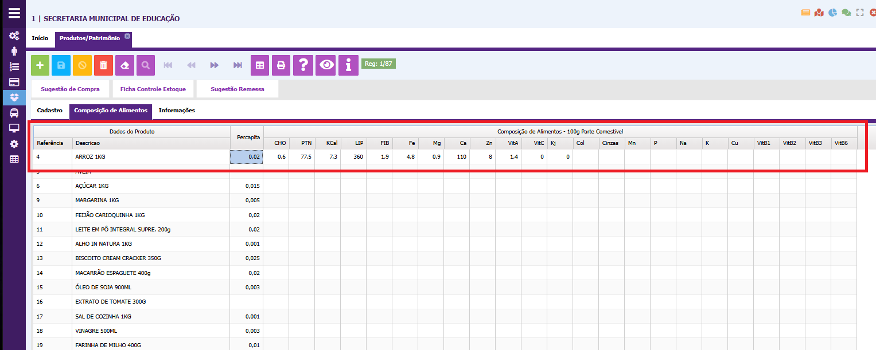Jump to last record arrow
The image size is (876, 350).
coord(238,65)
